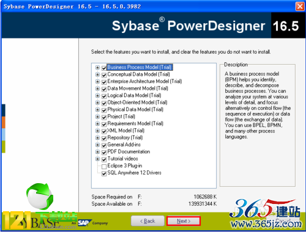Expand the General Add-ins plus sign
Image resolution: width=306 pixels, height=232 pixels.
click(x=97, y=145)
